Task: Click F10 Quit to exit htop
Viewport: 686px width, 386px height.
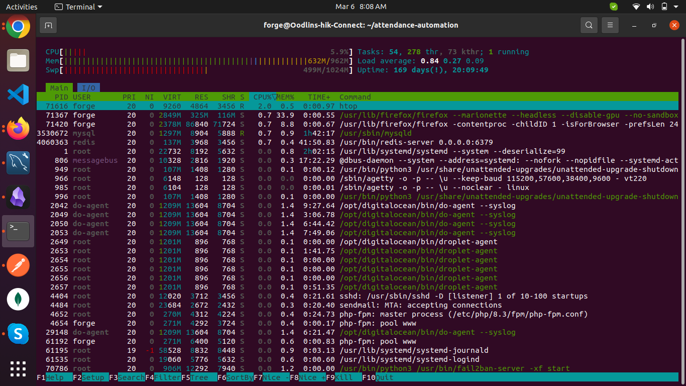Action: click(378, 377)
